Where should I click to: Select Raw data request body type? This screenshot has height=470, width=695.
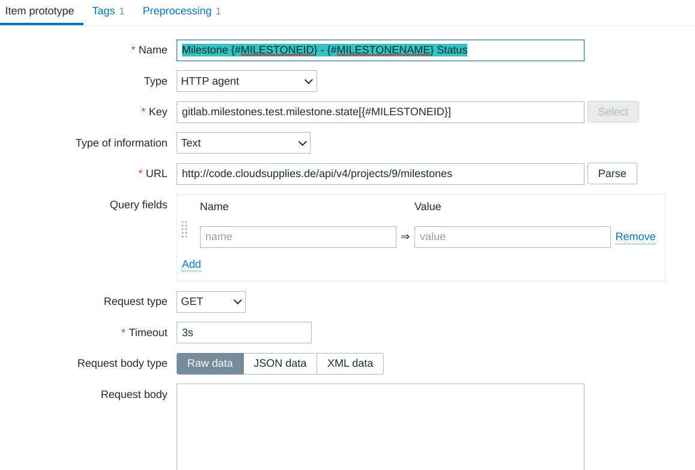click(210, 363)
